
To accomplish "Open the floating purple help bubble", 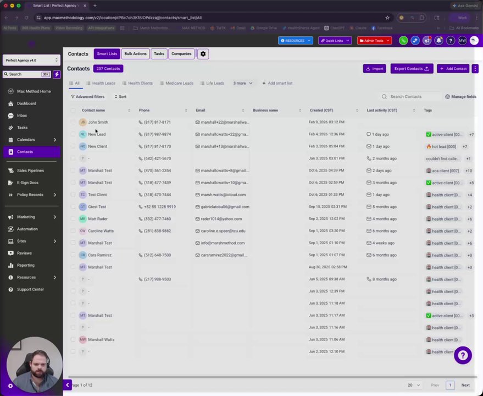I will [x=463, y=355].
